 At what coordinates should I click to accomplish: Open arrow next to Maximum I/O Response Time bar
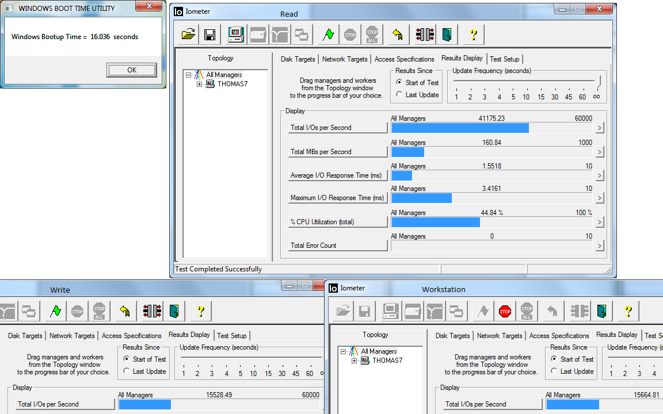tap(600, 198)
